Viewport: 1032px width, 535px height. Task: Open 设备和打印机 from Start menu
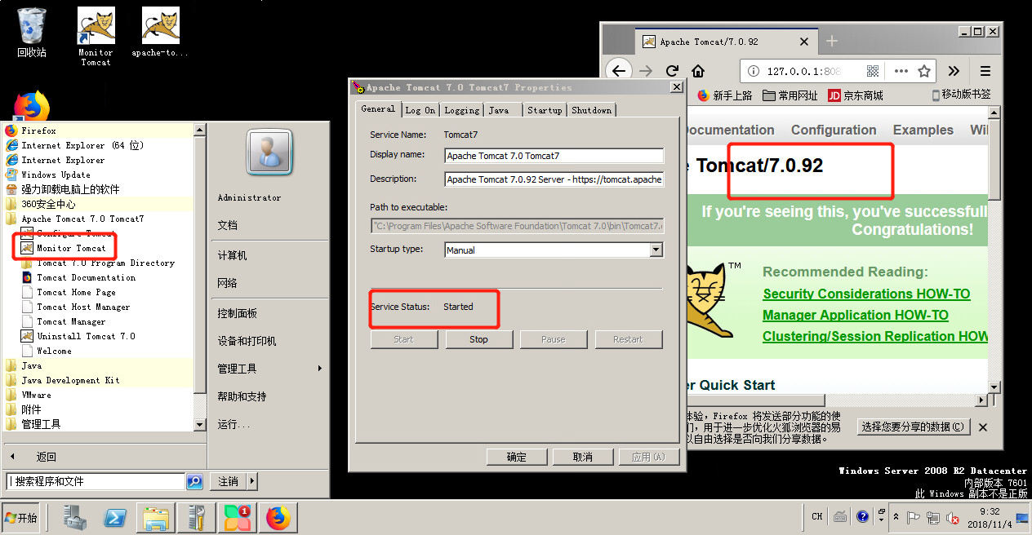pos(247,341)
